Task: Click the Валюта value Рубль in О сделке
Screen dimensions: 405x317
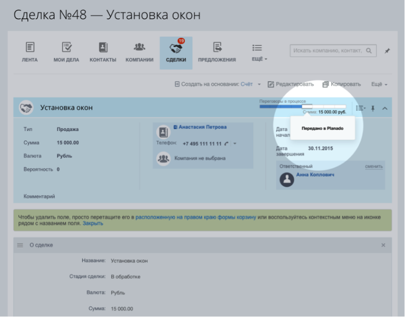Action: pos(118,293)
